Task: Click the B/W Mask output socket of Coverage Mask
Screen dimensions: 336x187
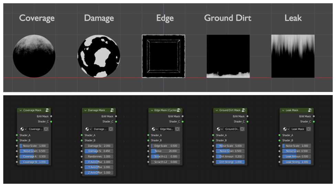Action: [x=51, y=116]
